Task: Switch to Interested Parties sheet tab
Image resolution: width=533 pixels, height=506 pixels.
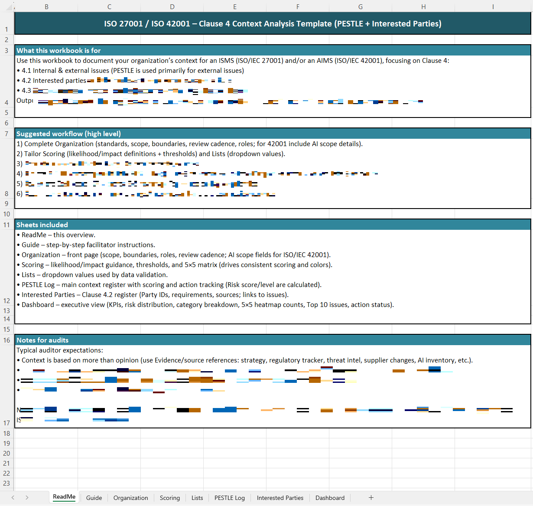Action: point(280,498)
